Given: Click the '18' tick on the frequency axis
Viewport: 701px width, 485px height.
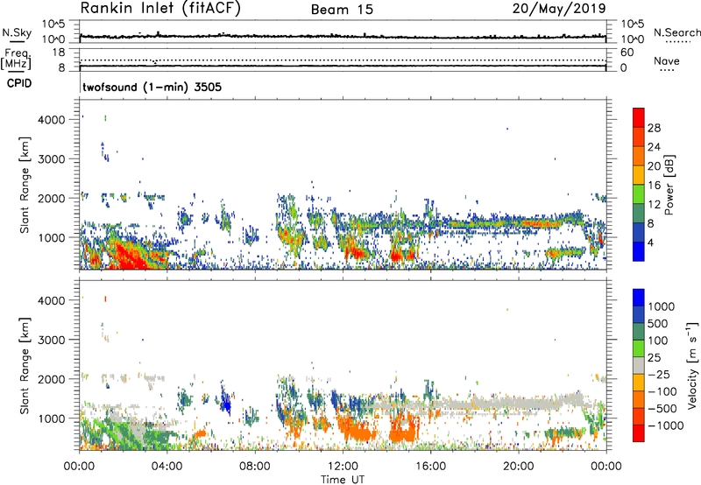Looking at the screenshot, I should click(x=58, y=53).
